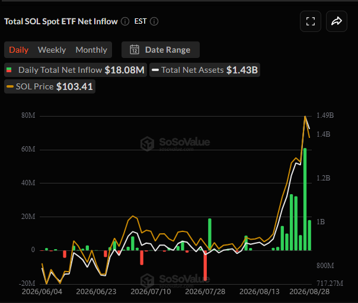Click the $103.41 SOL price value

[75, 86]
